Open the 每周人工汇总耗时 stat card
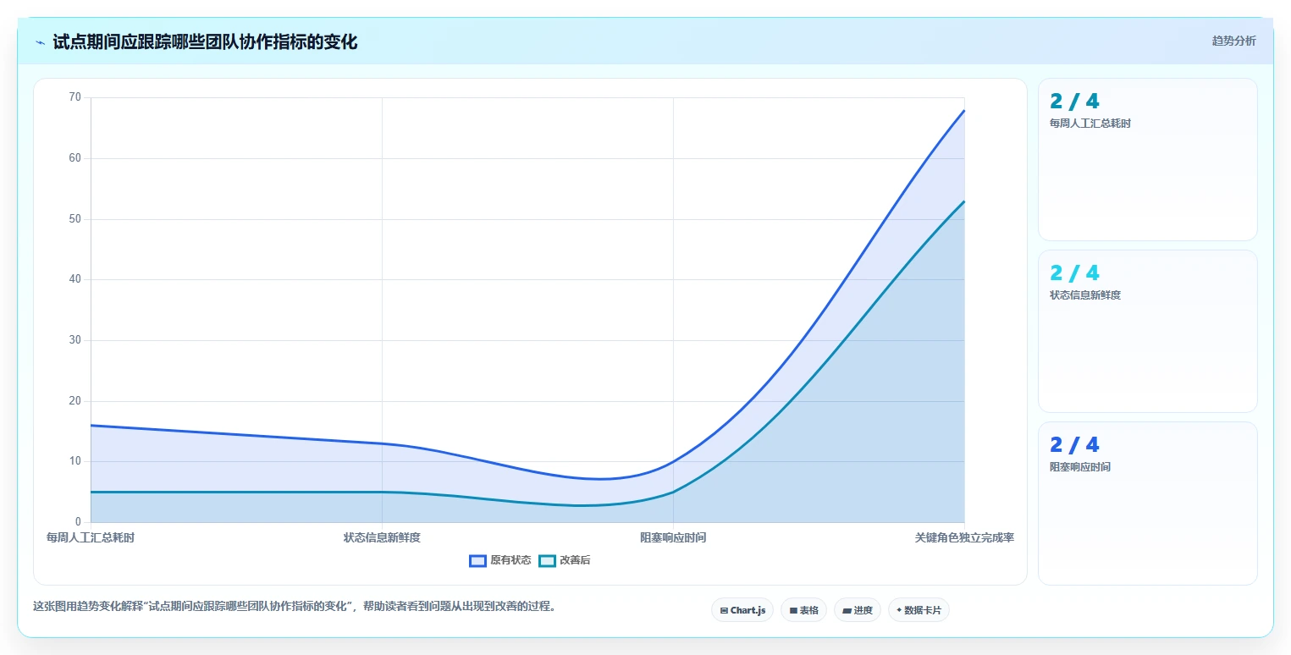The height and width of the screenshot is (655, 1291). point(1147,160)
